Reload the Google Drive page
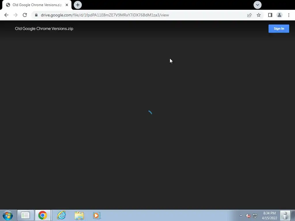Image resolution: width=295 pixels, height=221 pixels. pos(25,15)
